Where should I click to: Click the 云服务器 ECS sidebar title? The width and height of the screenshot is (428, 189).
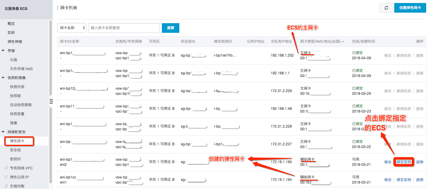(x=16, y=9)
